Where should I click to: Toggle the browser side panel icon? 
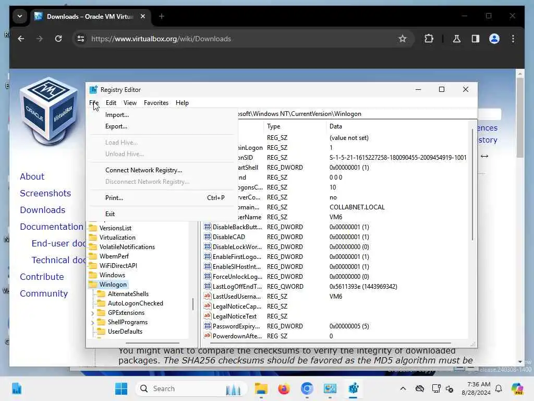click(476, 39)
